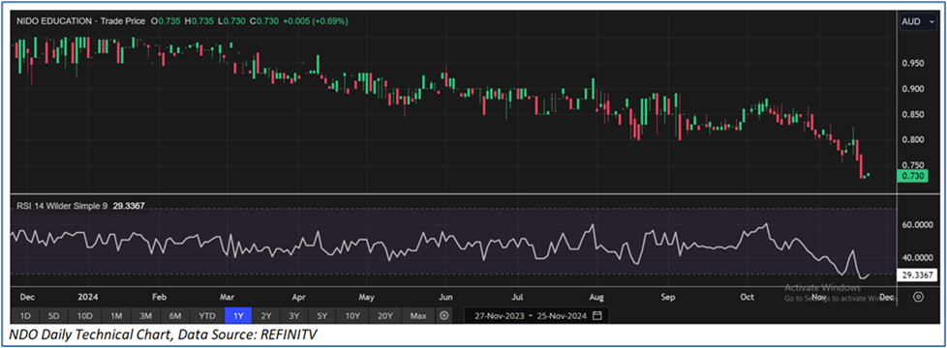The width and height of the screenshot is (947, 348).
Task: Click the L0.730 low value in header
Action: pyautogui.click(x=232, y=21)
